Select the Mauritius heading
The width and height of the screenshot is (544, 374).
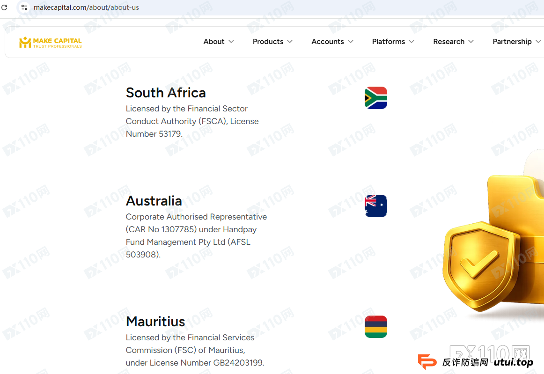pos(155,322)
